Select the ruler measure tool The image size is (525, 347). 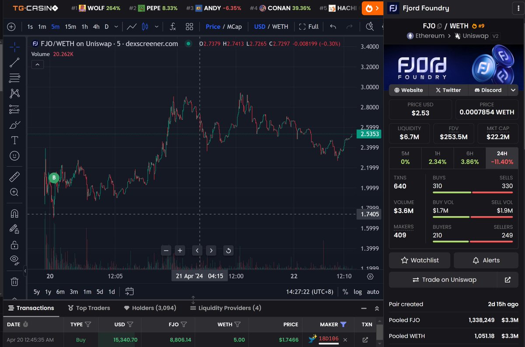(x=14, y=177)
